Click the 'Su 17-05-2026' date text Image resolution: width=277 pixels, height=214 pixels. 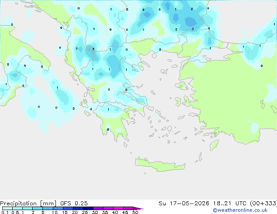click(x=184, y=204)
